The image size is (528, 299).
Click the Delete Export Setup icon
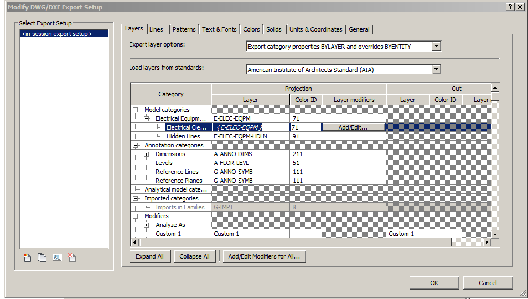click(71, 257)
